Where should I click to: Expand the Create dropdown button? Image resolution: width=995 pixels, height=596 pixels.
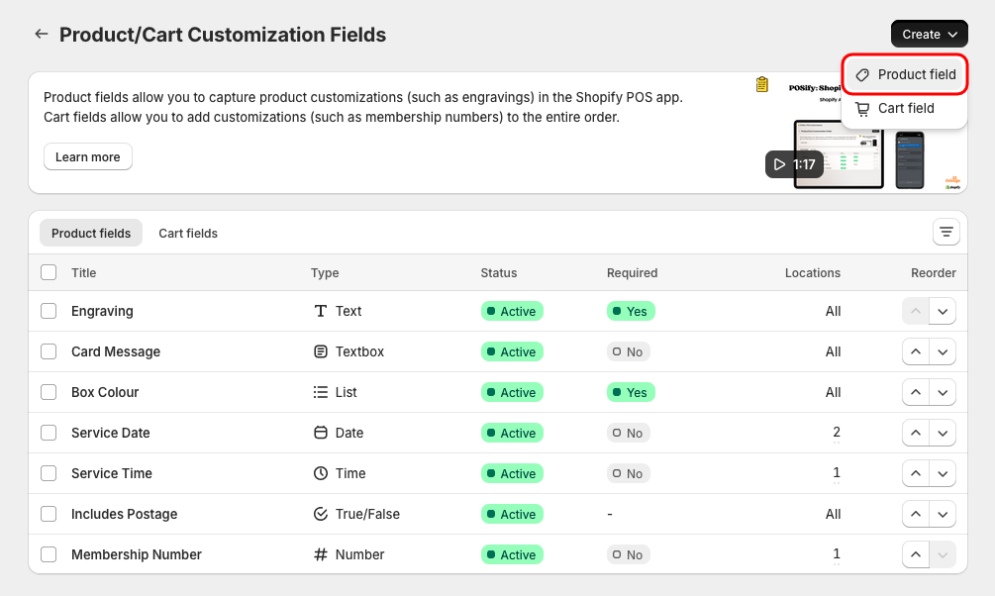tap(929, 34)
